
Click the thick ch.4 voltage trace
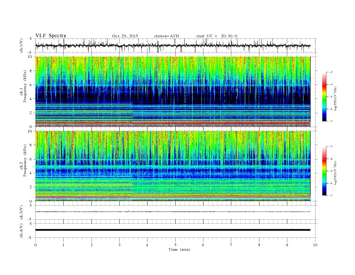pos(173,230)
